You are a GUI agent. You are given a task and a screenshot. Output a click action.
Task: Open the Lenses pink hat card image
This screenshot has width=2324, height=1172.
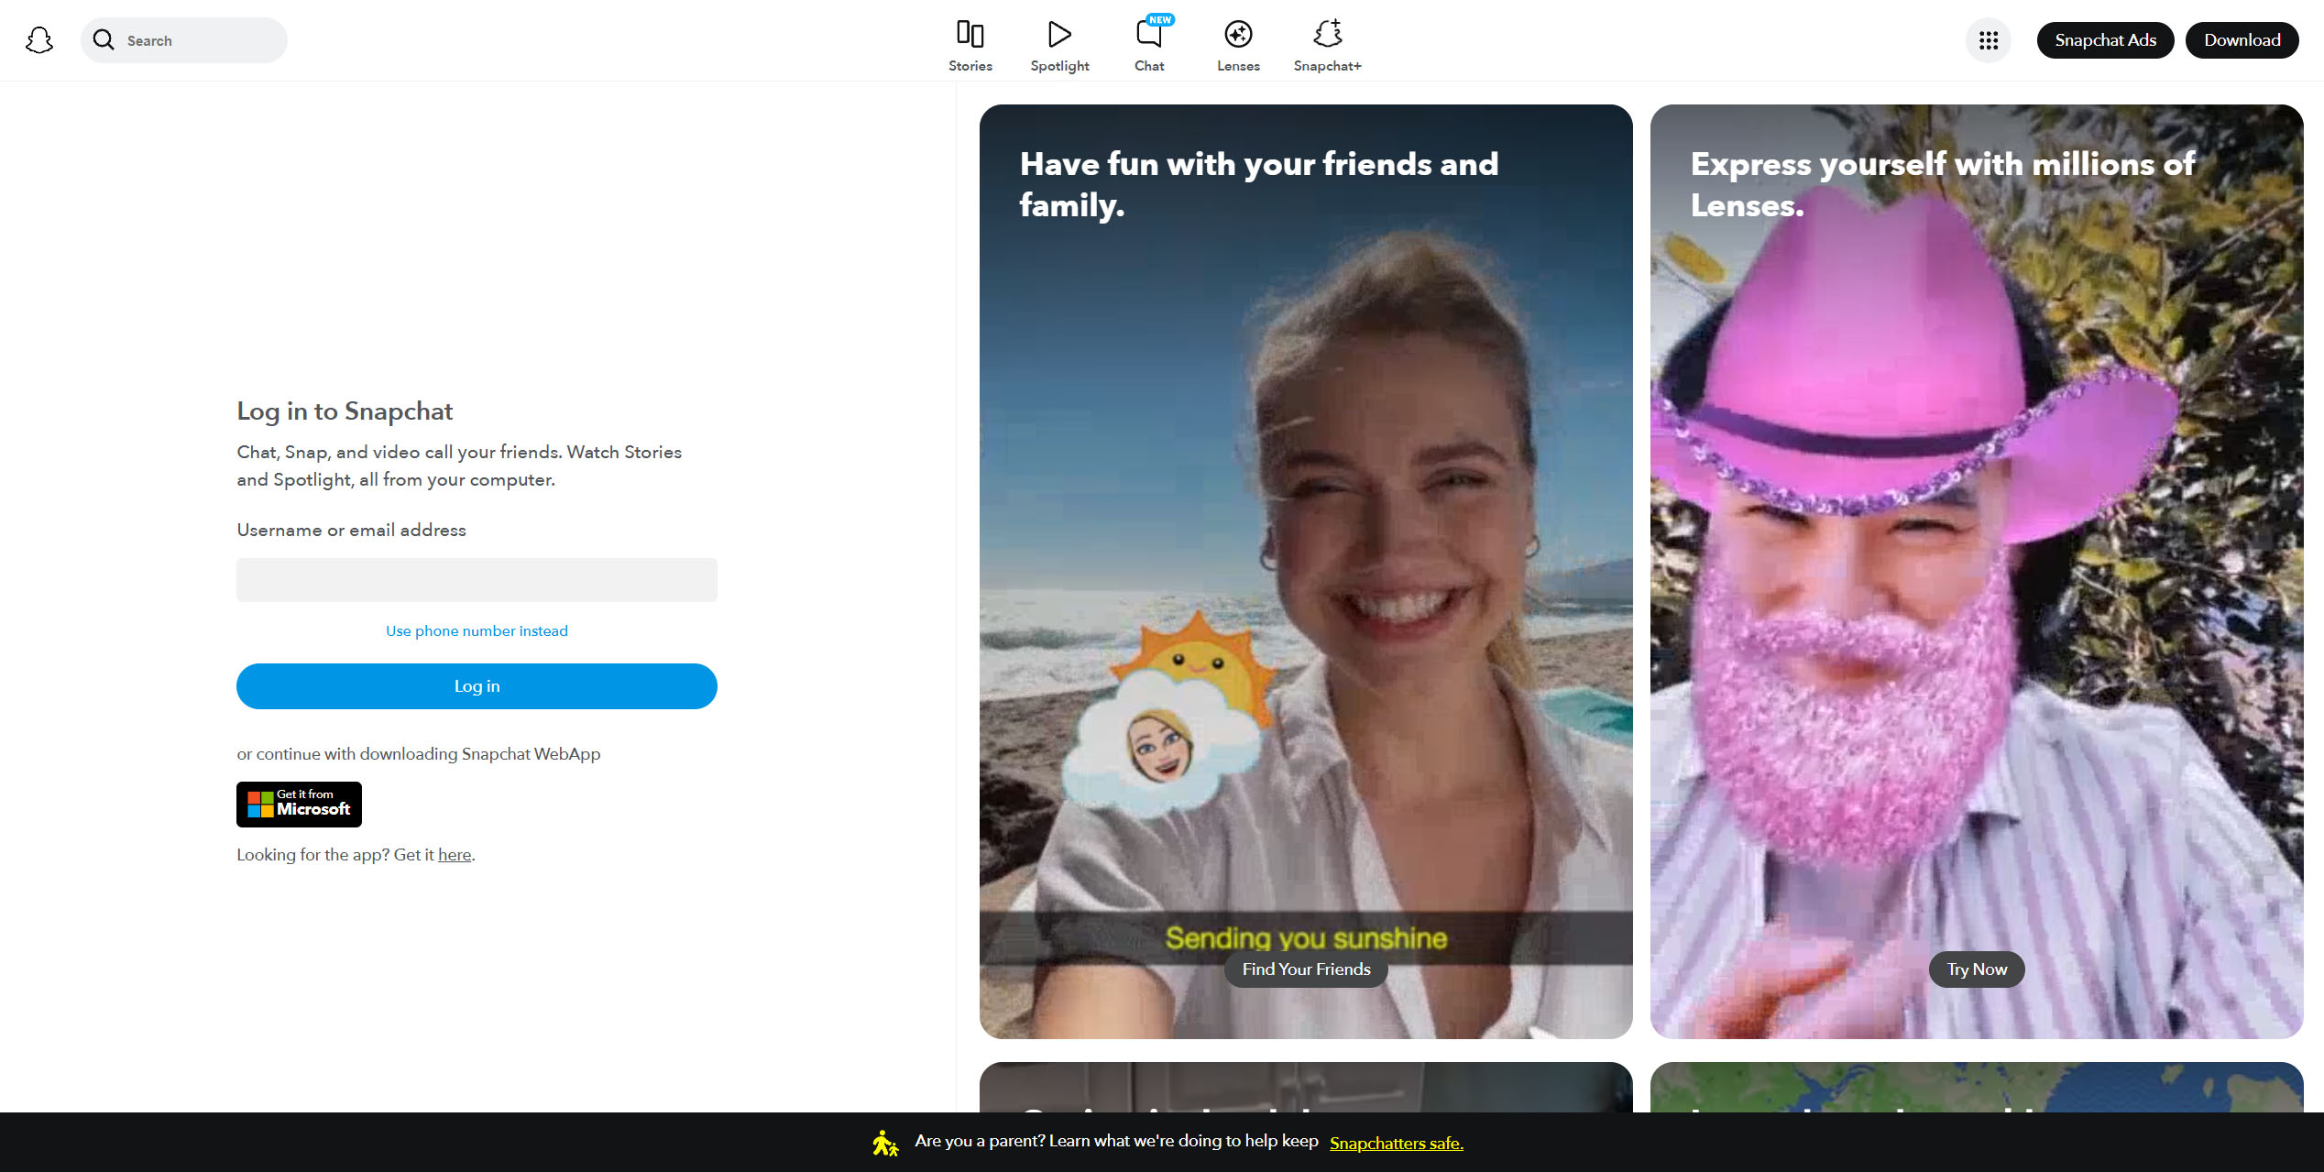pos(1977,571)
